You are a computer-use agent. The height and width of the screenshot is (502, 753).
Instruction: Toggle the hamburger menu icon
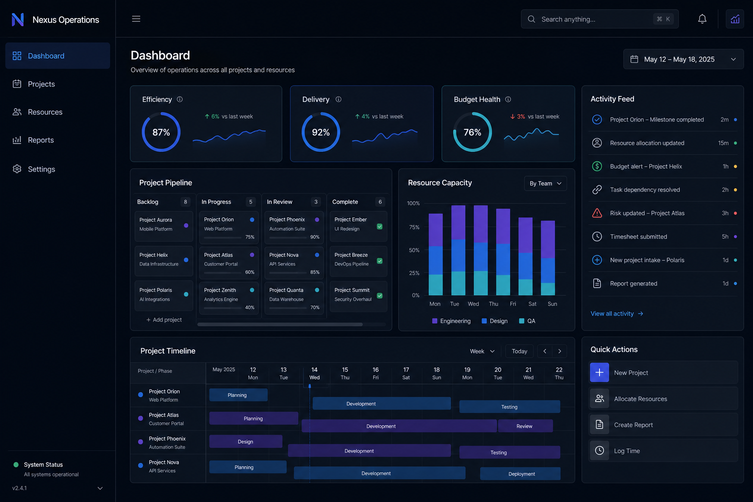click(136, 19)
